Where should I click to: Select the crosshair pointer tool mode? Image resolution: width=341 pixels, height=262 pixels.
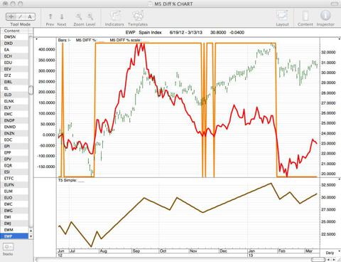coord(11,16)
